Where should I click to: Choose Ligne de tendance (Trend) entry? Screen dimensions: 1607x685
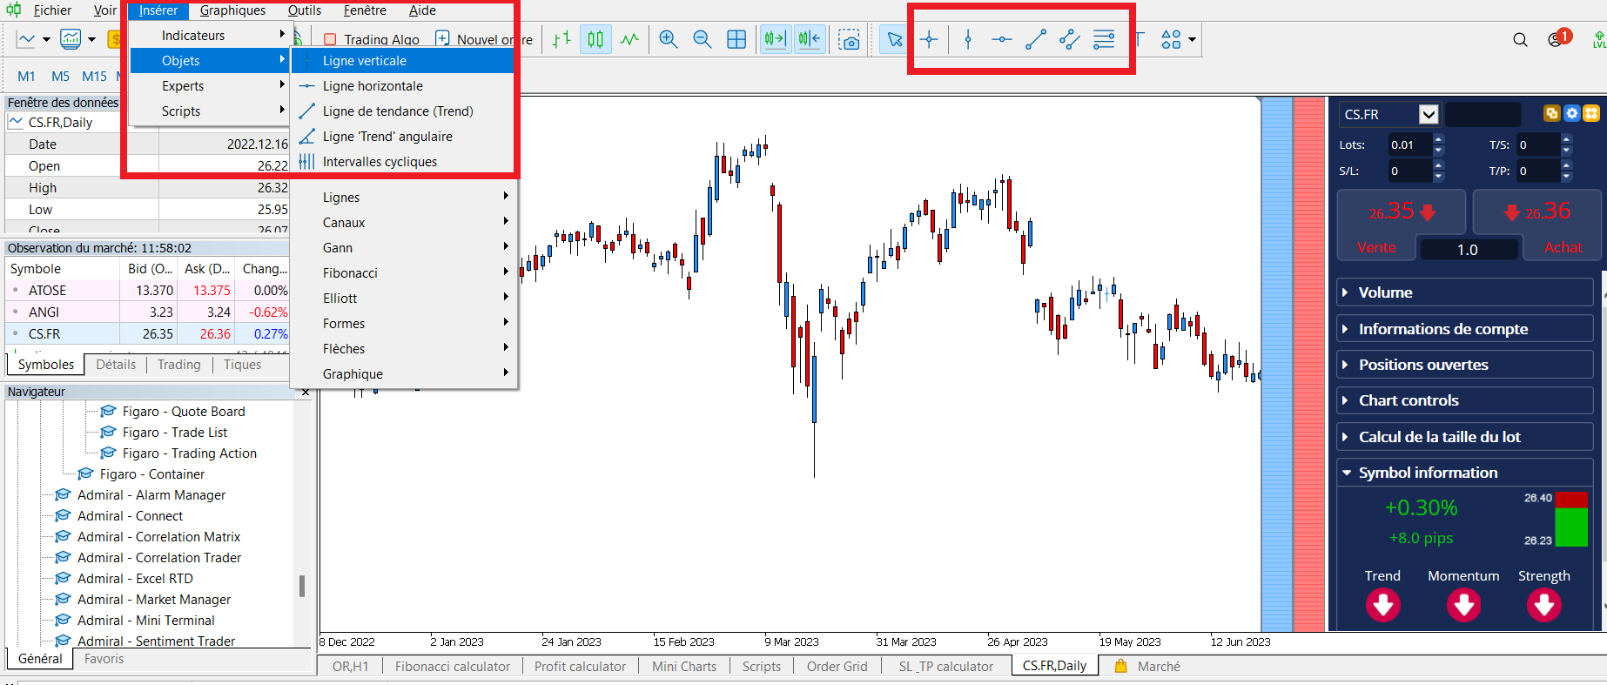coord(404,111)
